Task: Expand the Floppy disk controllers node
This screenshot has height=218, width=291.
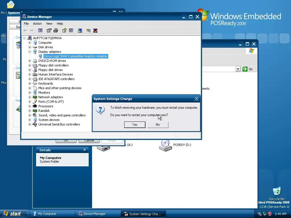Action: click(30, 66)
